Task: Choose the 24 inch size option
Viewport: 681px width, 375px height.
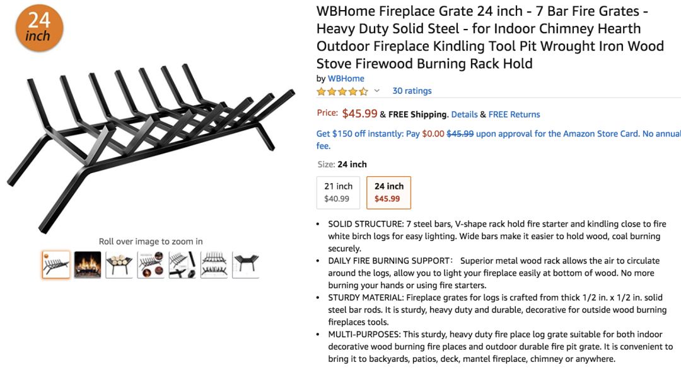Action: pyautogui.click(x=388, y=192)
